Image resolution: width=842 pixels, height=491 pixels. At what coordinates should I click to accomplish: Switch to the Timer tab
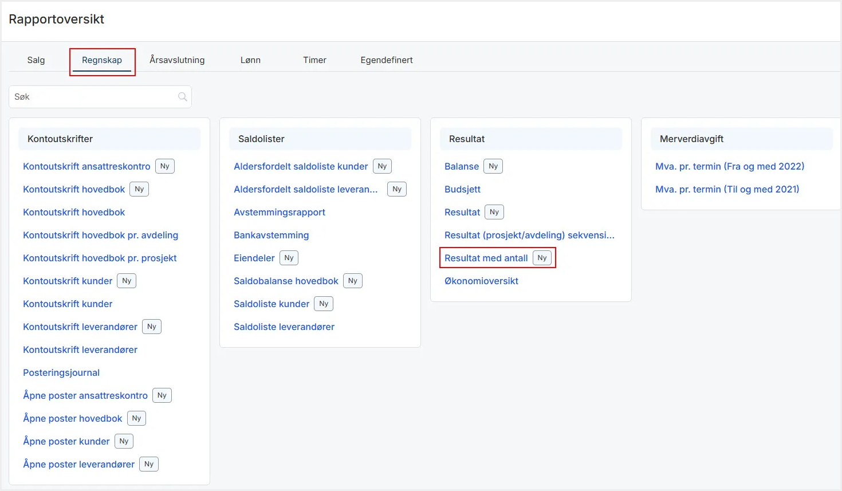pos(314,60)
